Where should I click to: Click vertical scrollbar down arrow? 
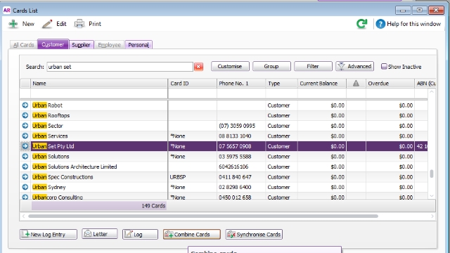(x=431, y=195)
